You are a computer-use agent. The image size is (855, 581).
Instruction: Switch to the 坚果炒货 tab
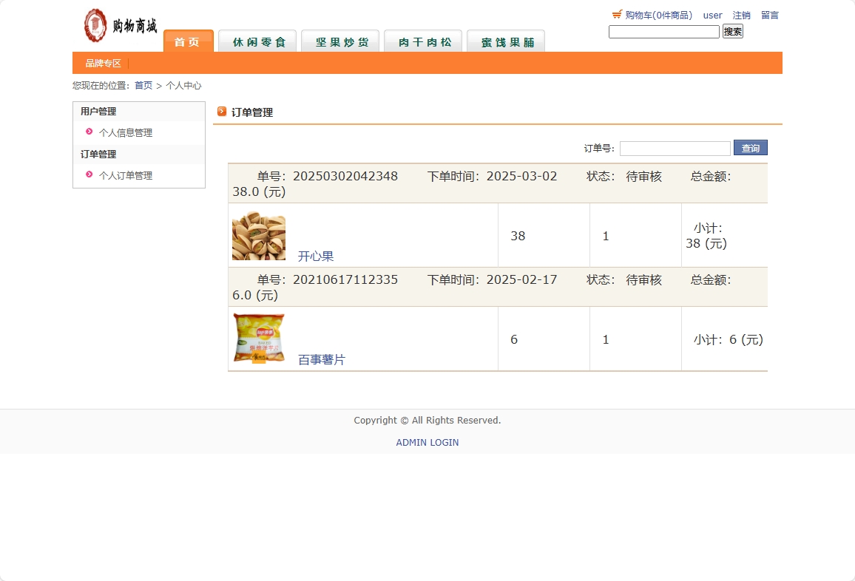[x=339, y=42]
